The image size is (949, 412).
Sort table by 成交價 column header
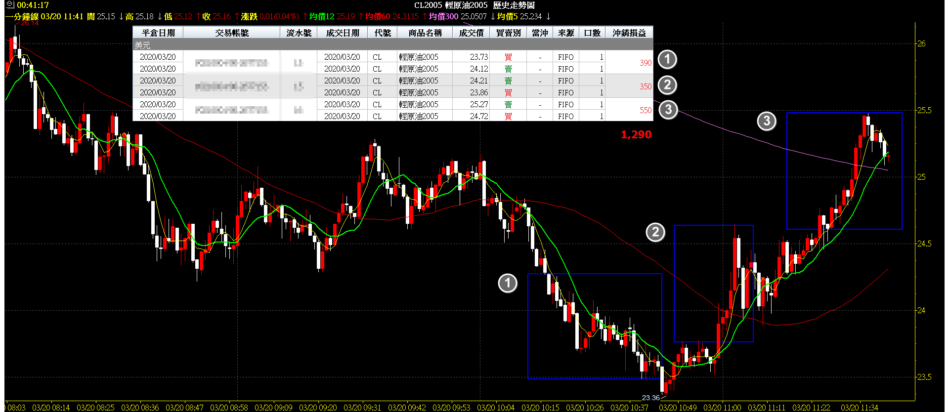472,33
